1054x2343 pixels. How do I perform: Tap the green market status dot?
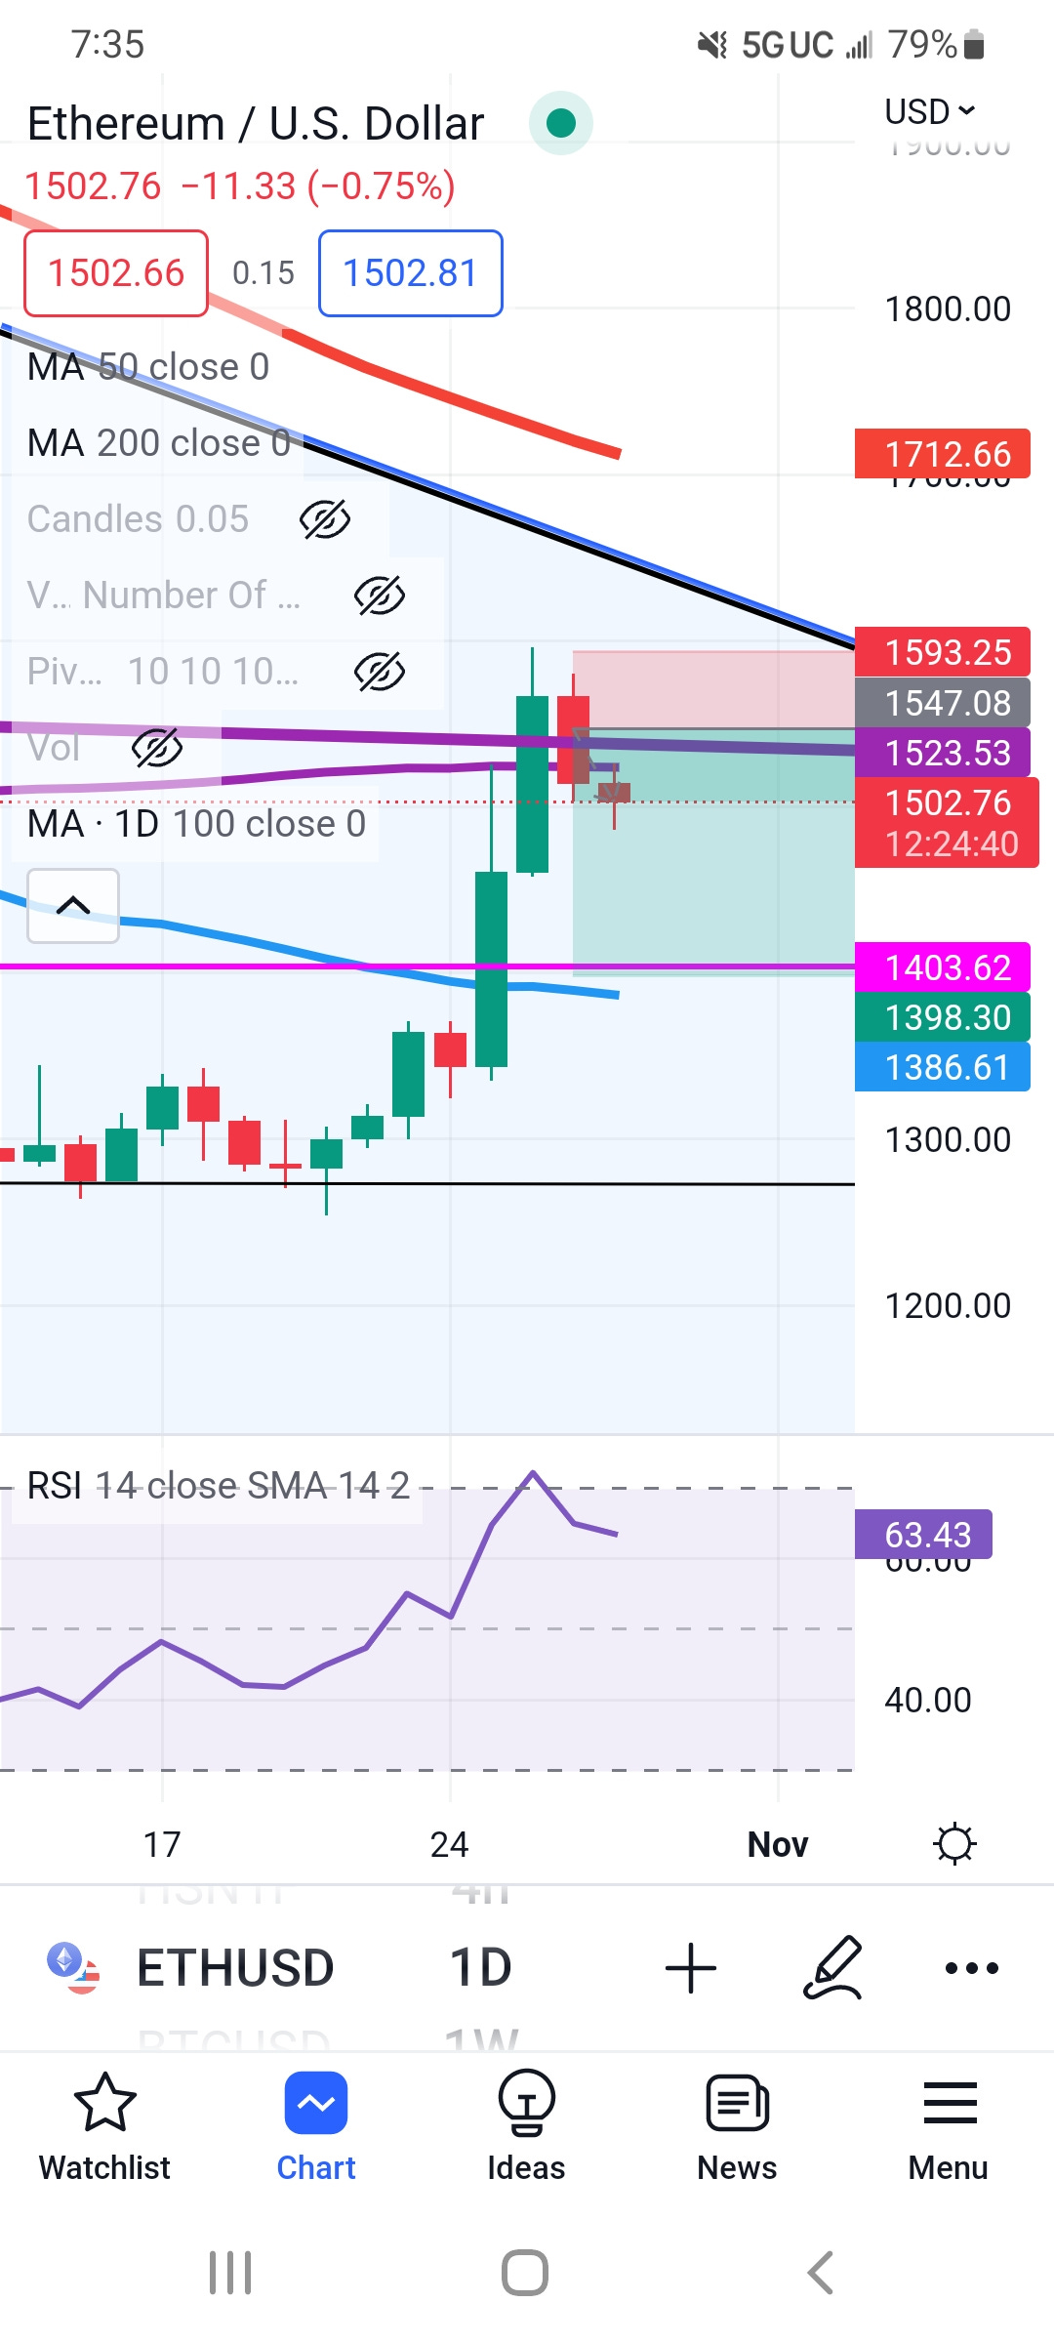click(561, 123)
